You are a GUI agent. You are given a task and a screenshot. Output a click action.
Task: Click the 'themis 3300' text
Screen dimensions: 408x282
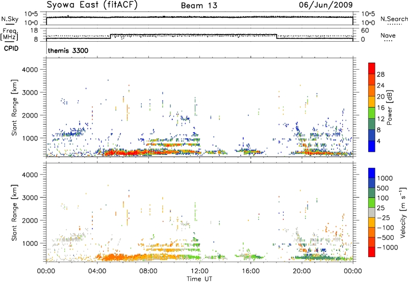(68, 50)
